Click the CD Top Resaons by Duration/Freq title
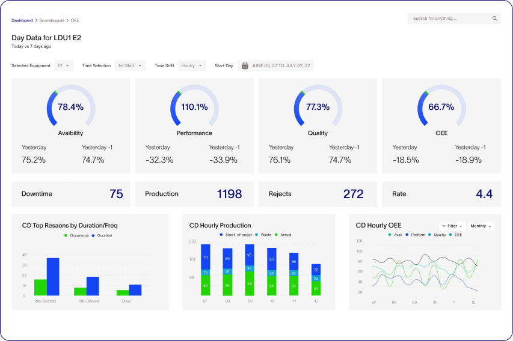 70,225
